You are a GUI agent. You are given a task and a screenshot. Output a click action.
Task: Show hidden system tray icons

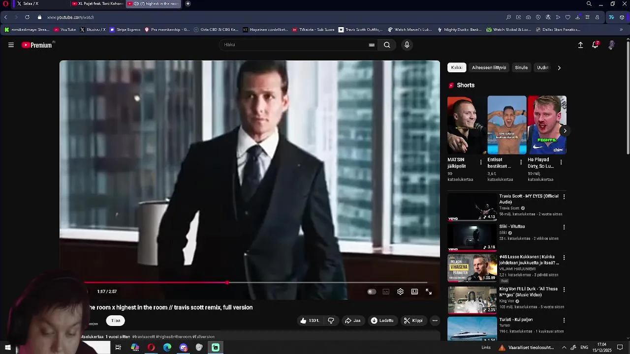point(564,348)
